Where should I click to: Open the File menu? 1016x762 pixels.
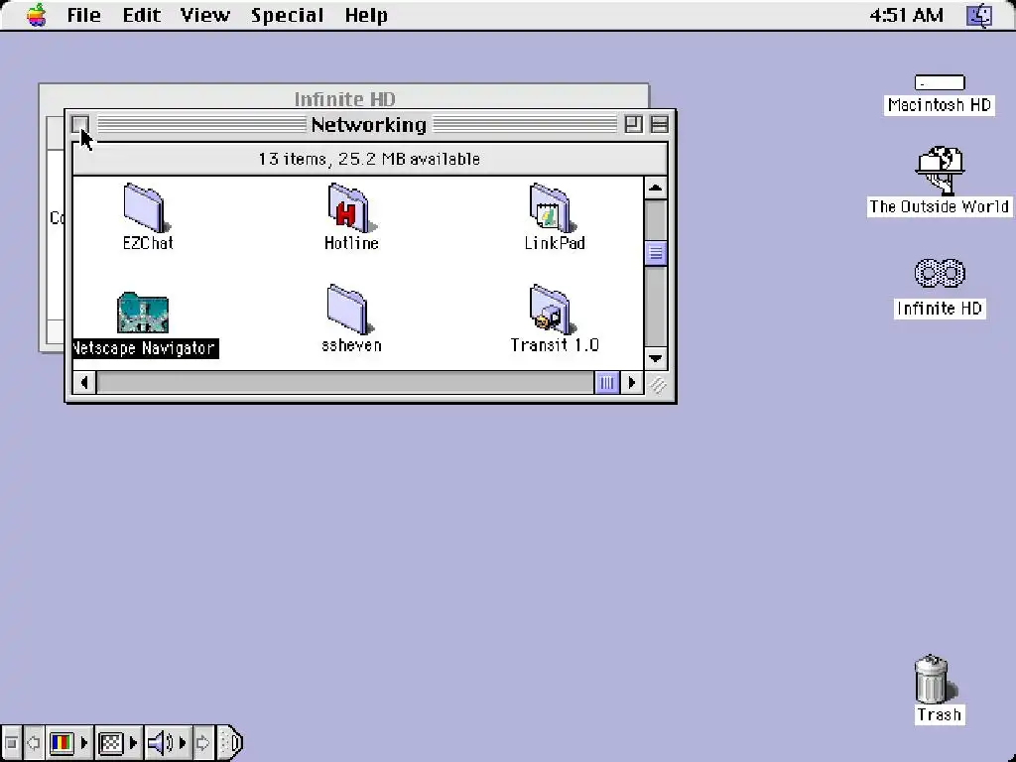pyautogui.click(x=83, y=15)
